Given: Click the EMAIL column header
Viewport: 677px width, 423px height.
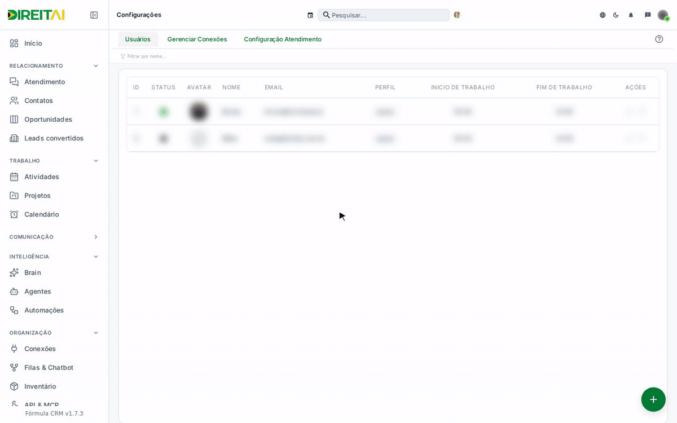Looking at the screenshot, I should click(x=274, y=87).
